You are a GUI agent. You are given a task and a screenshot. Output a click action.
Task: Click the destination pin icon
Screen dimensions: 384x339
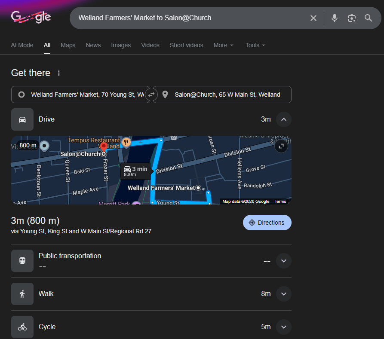click(x=165, y=95)
